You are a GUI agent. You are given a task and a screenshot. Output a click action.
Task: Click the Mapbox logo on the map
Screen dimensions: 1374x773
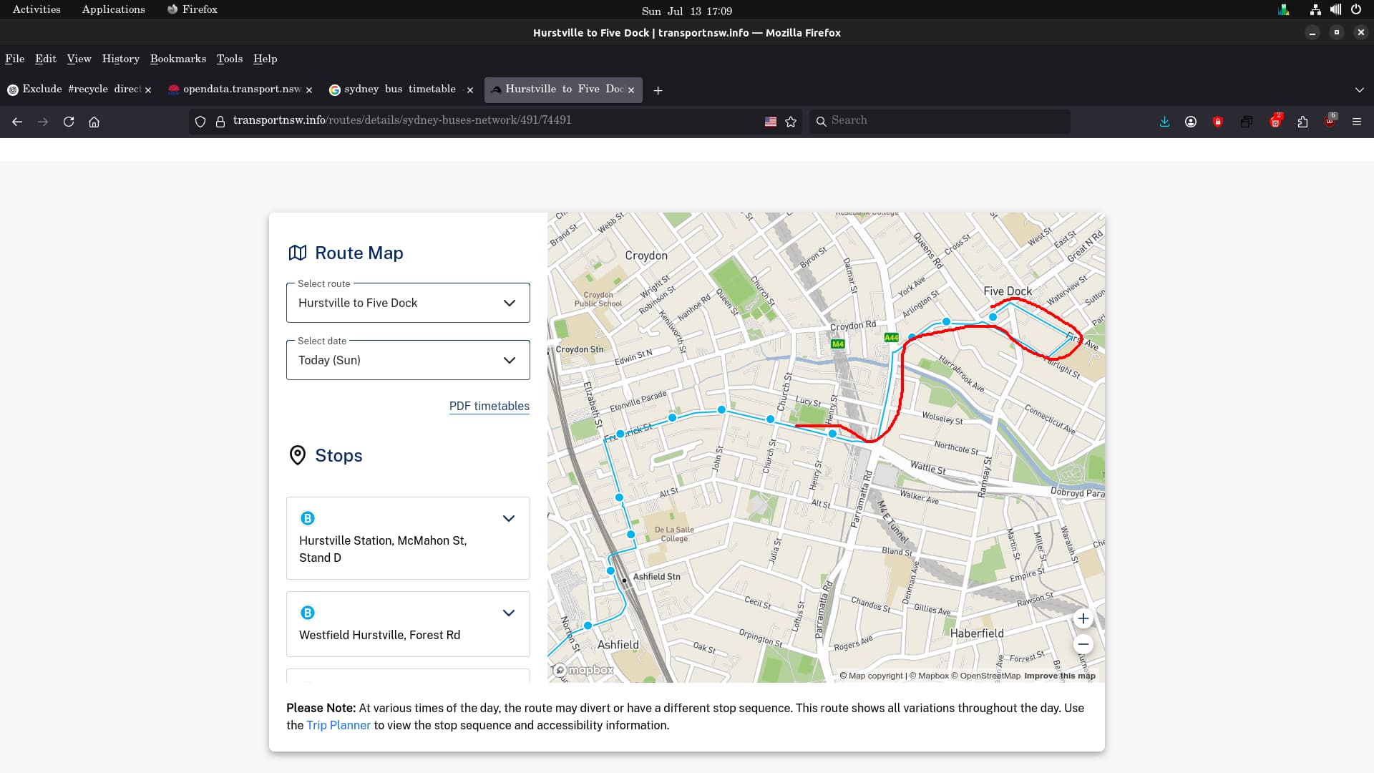[x=584, y=670]
